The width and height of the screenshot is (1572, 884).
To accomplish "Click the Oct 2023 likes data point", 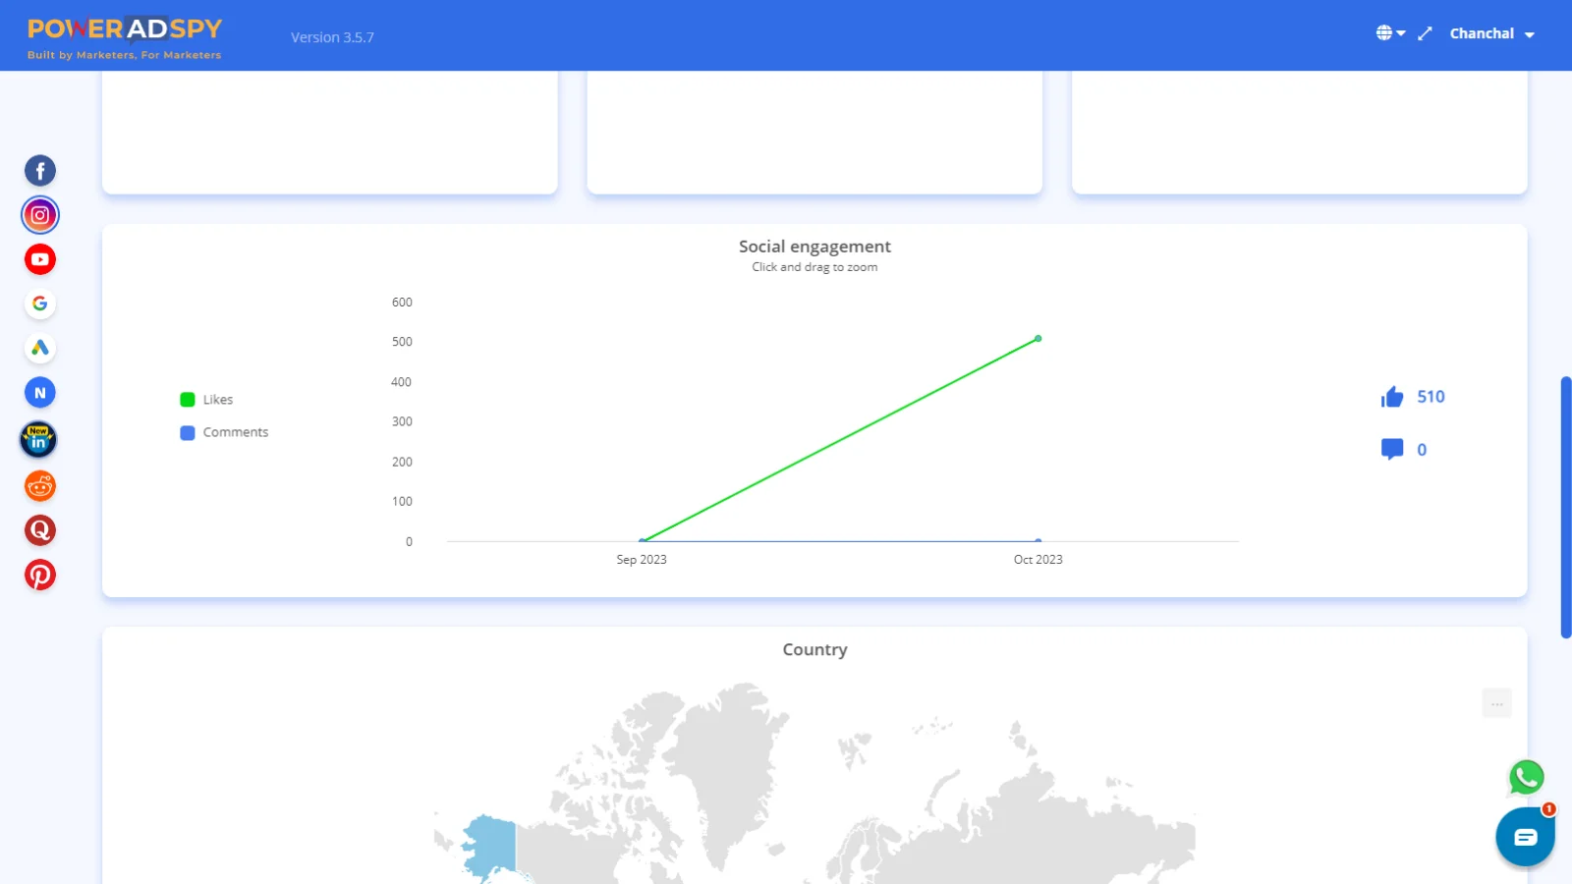I will [x=1039, y=339].
